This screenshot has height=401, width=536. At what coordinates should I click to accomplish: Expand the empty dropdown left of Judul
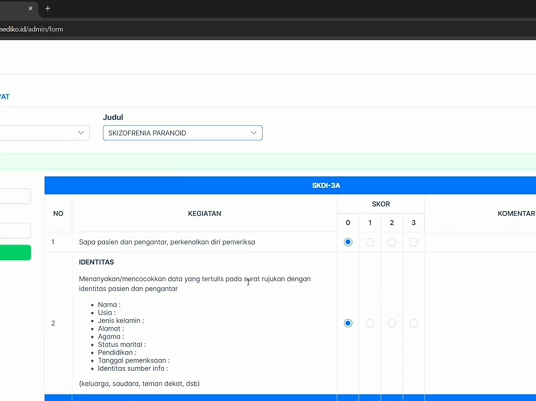[x=44, y=133]
